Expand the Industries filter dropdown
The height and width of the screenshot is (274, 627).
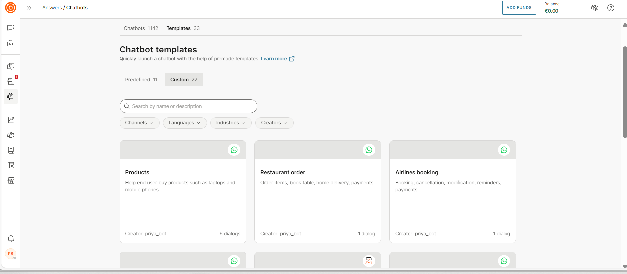pos(231,123)
